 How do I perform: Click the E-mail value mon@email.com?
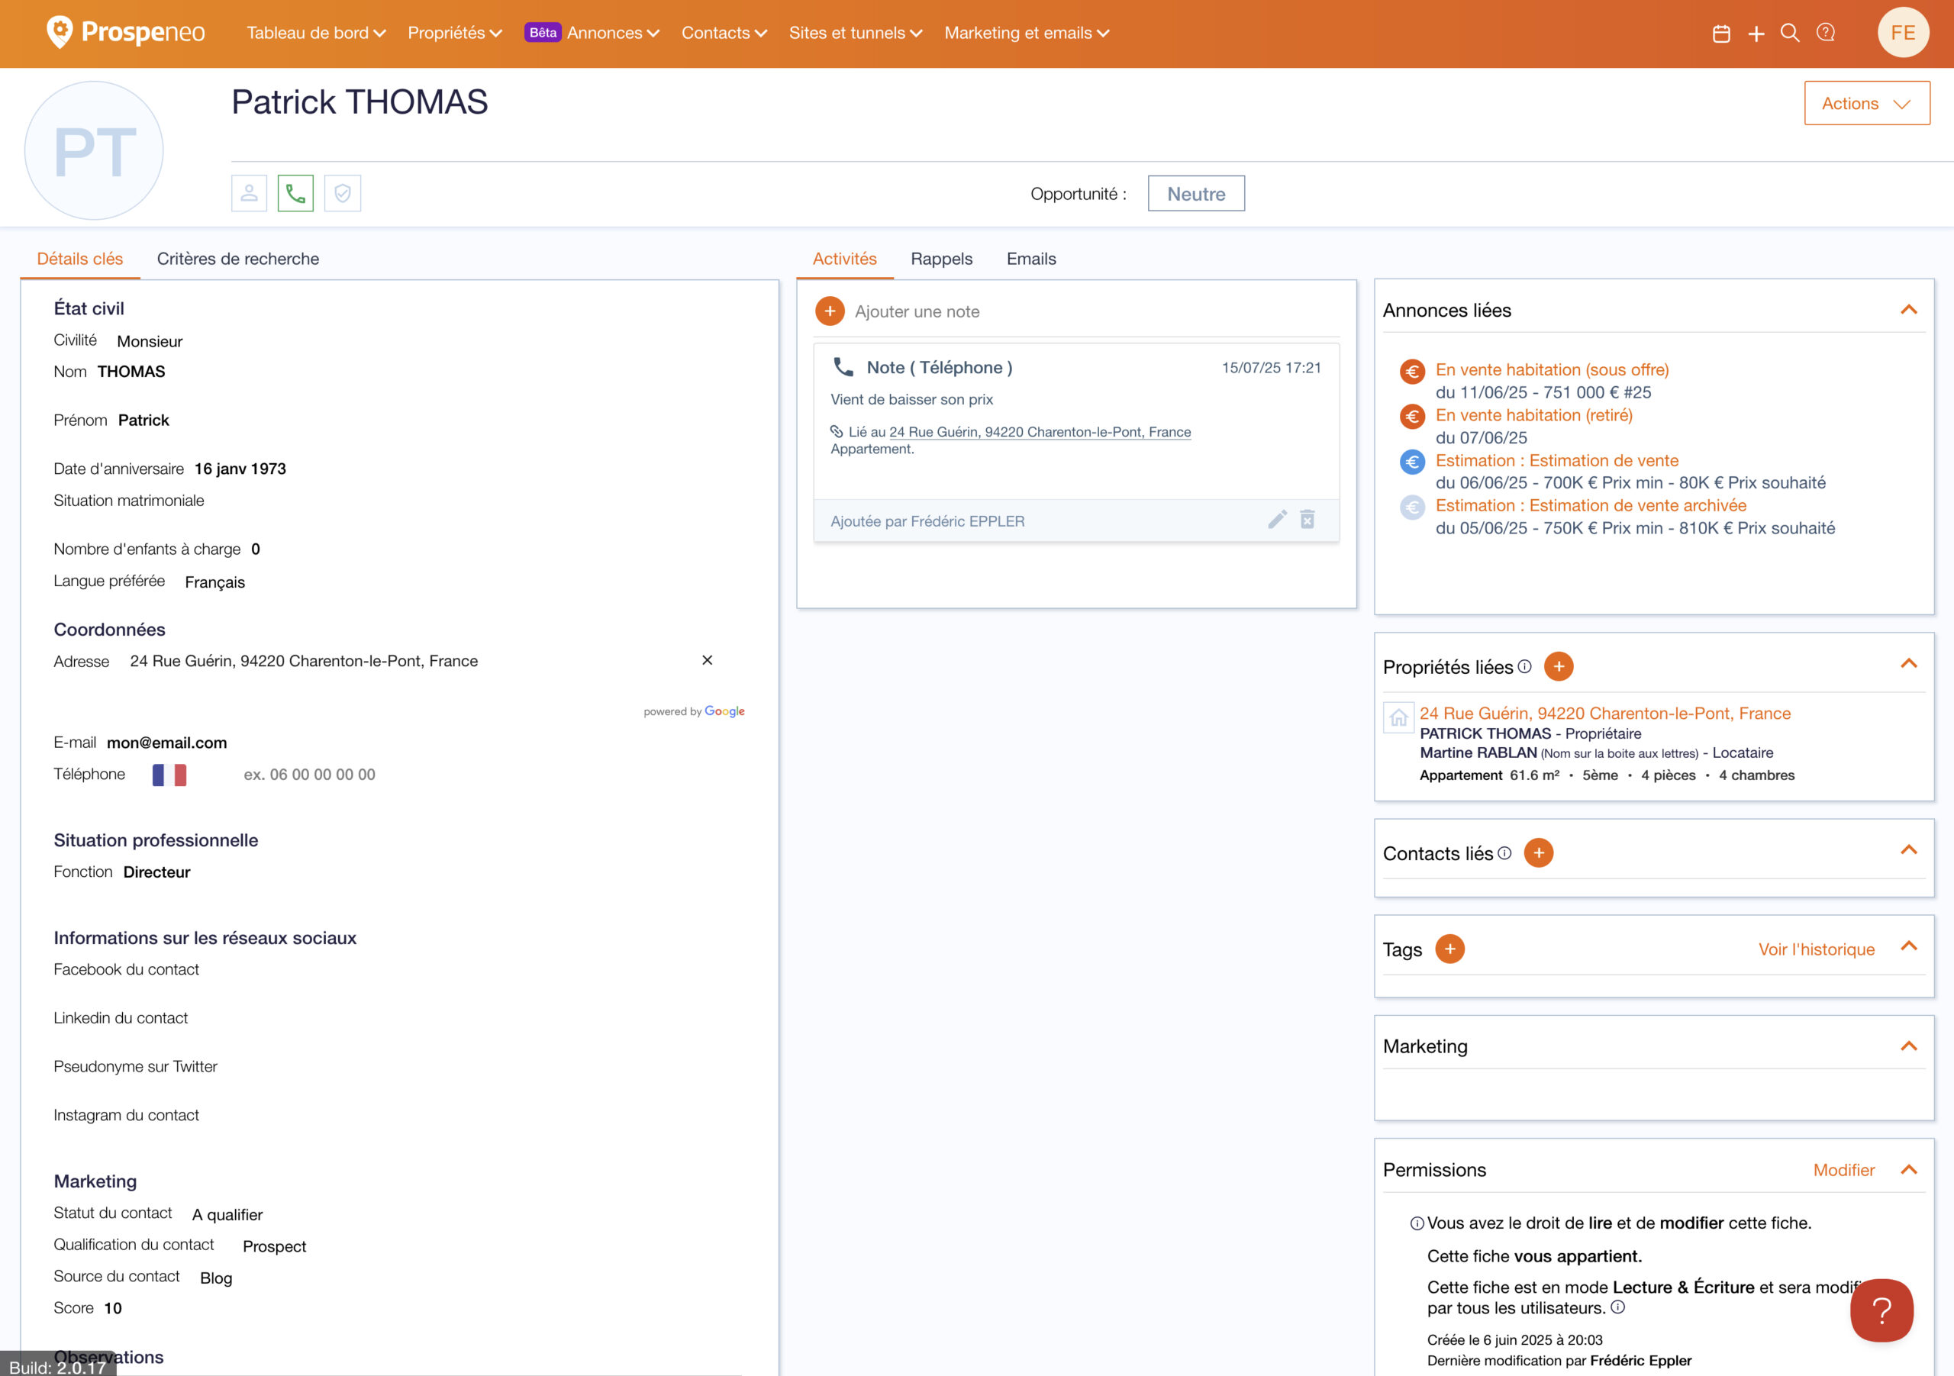click(167, 743)
